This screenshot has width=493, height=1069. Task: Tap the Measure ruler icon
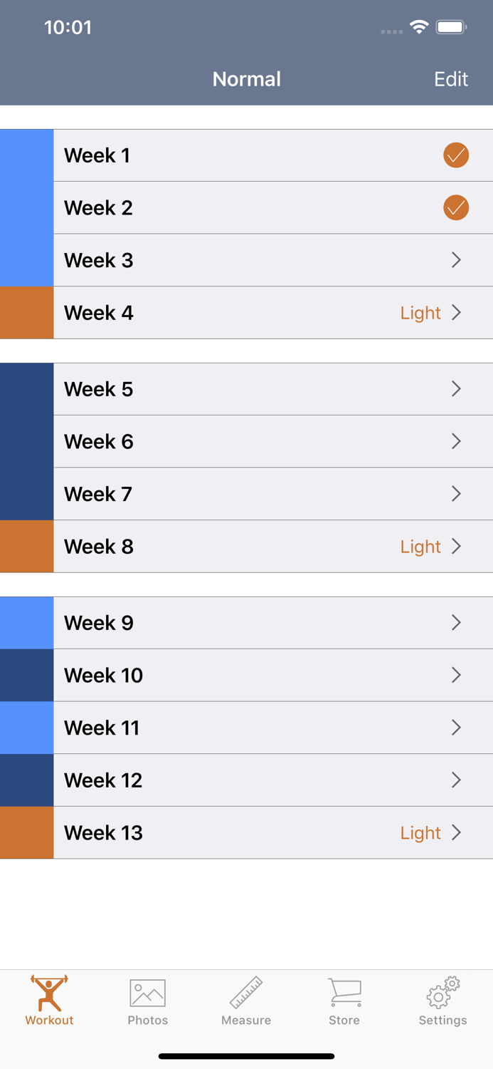pyautogui.click(x=246, y=991)
